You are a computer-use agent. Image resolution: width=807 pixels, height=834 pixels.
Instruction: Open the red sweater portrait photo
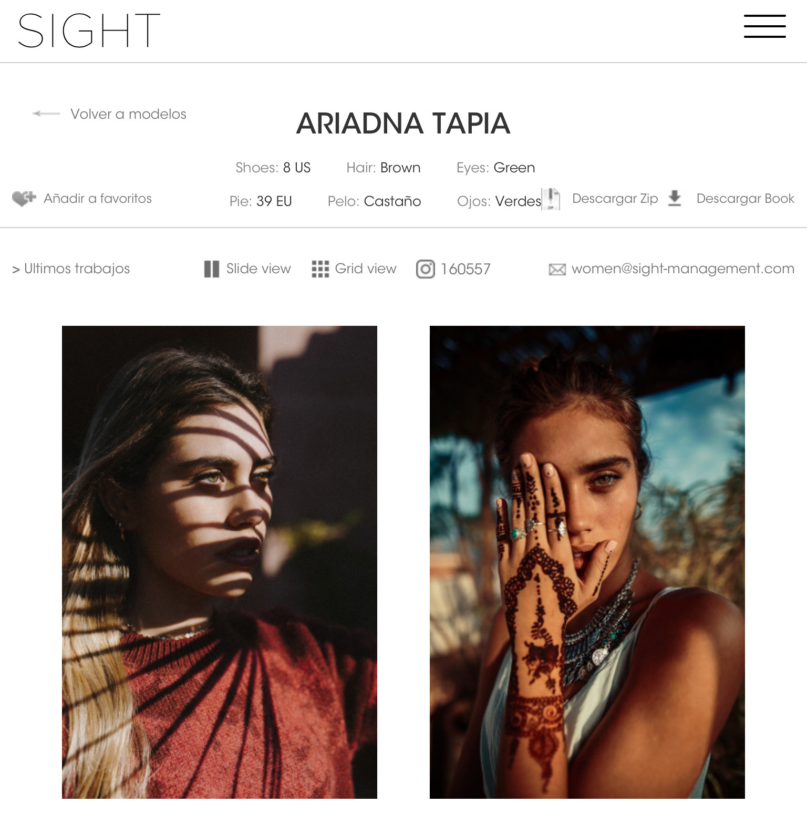click(x=220, y=562)
